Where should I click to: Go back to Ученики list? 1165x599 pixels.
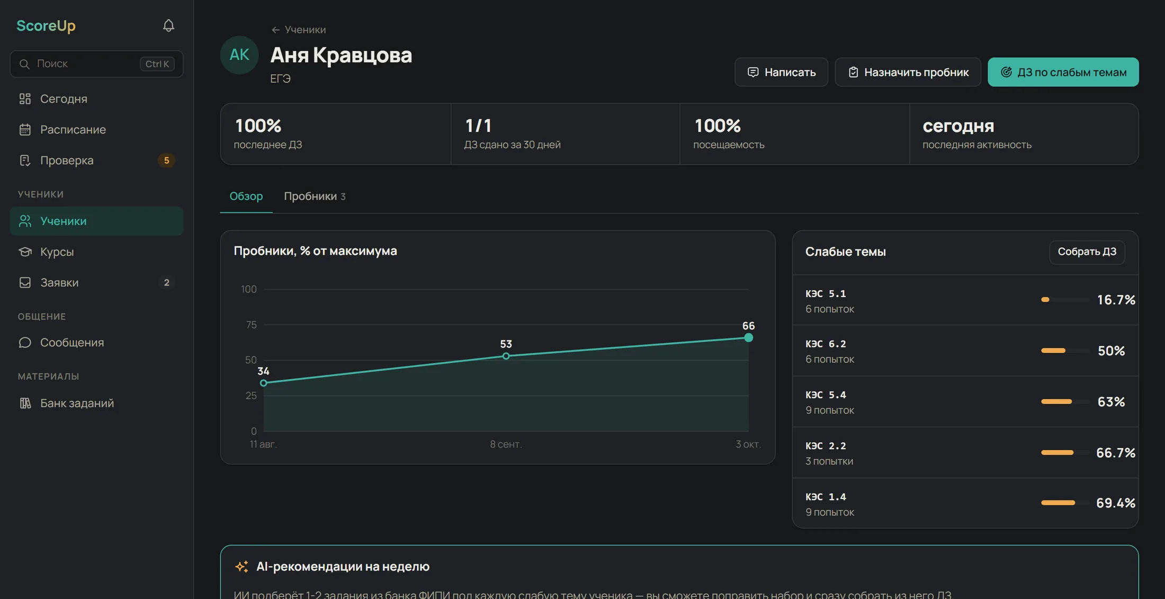tap(299, 30)
